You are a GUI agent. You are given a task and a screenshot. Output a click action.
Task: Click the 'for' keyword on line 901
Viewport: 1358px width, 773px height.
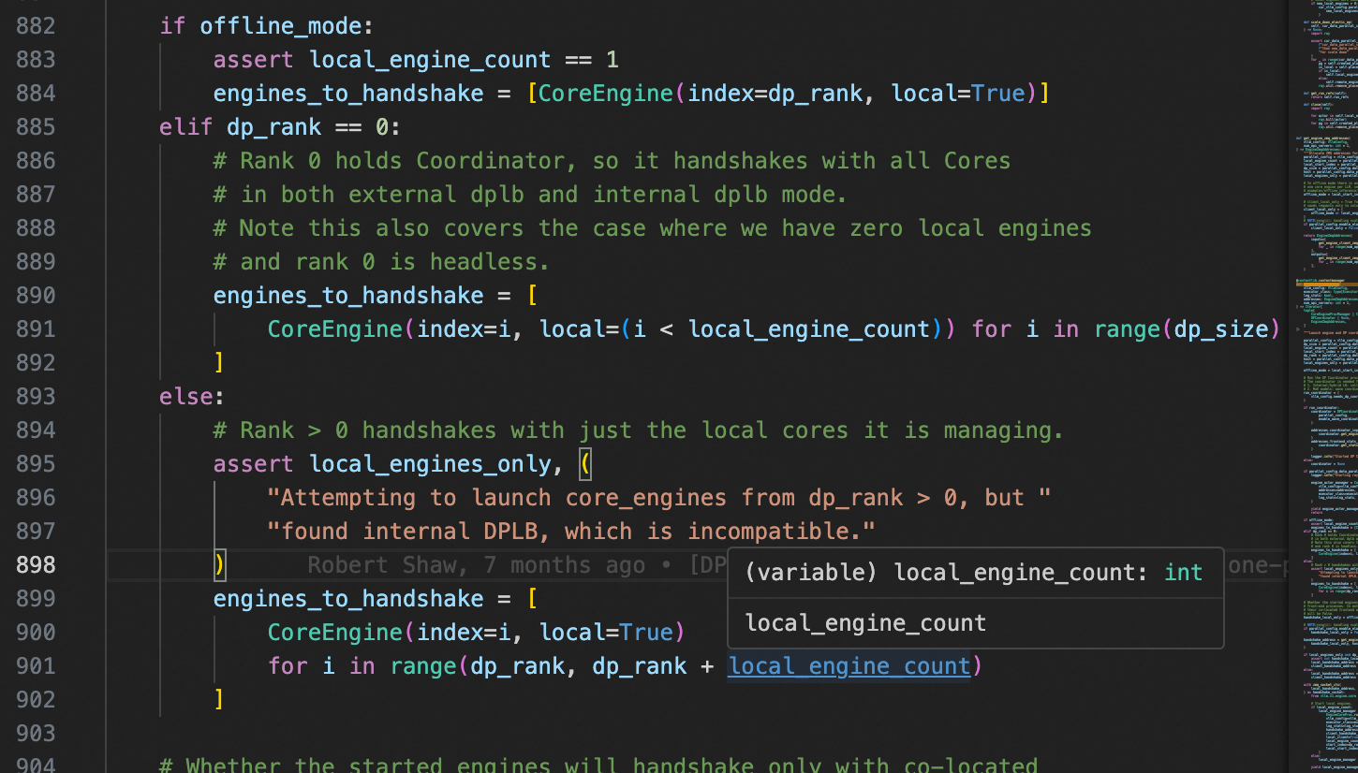click(288, 665)
